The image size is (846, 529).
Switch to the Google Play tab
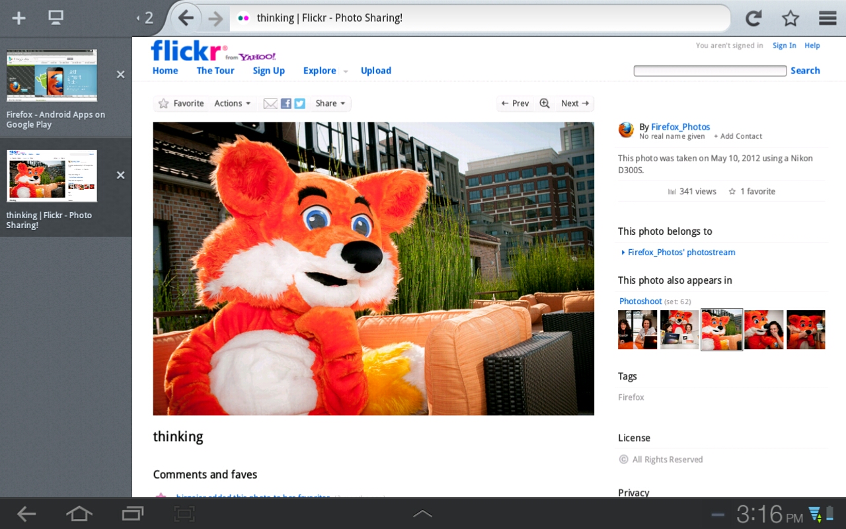coord(52,75)
